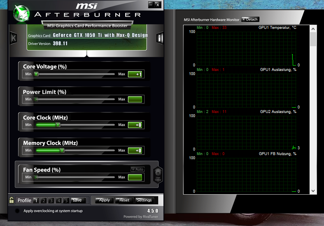This screenshot has width=324, height=226.
Task: Click the hardware monitor scrollbar thumb
Action: [313, 39]
